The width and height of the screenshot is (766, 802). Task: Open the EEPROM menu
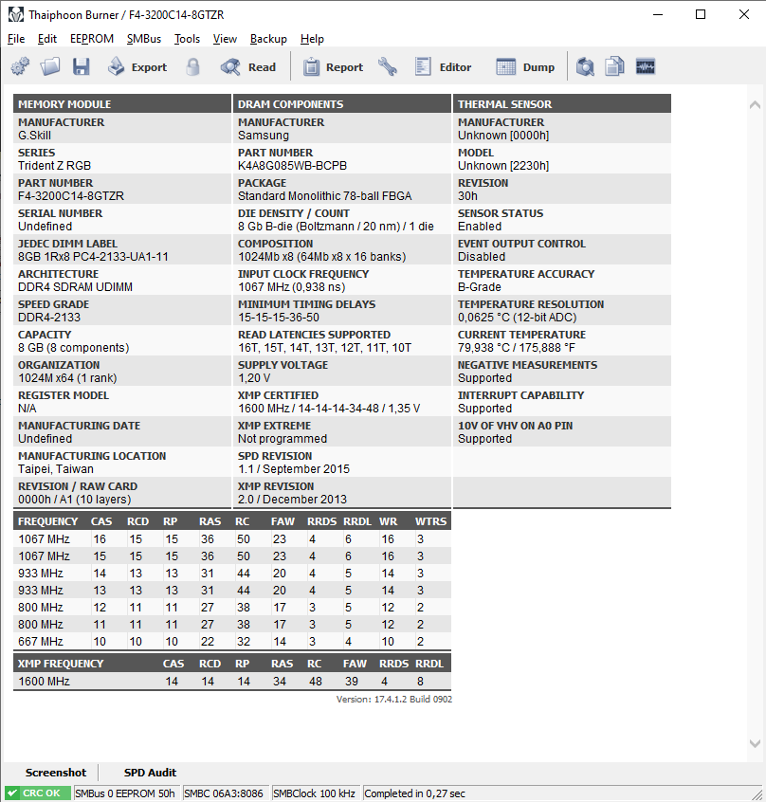[x=92, y=39]
